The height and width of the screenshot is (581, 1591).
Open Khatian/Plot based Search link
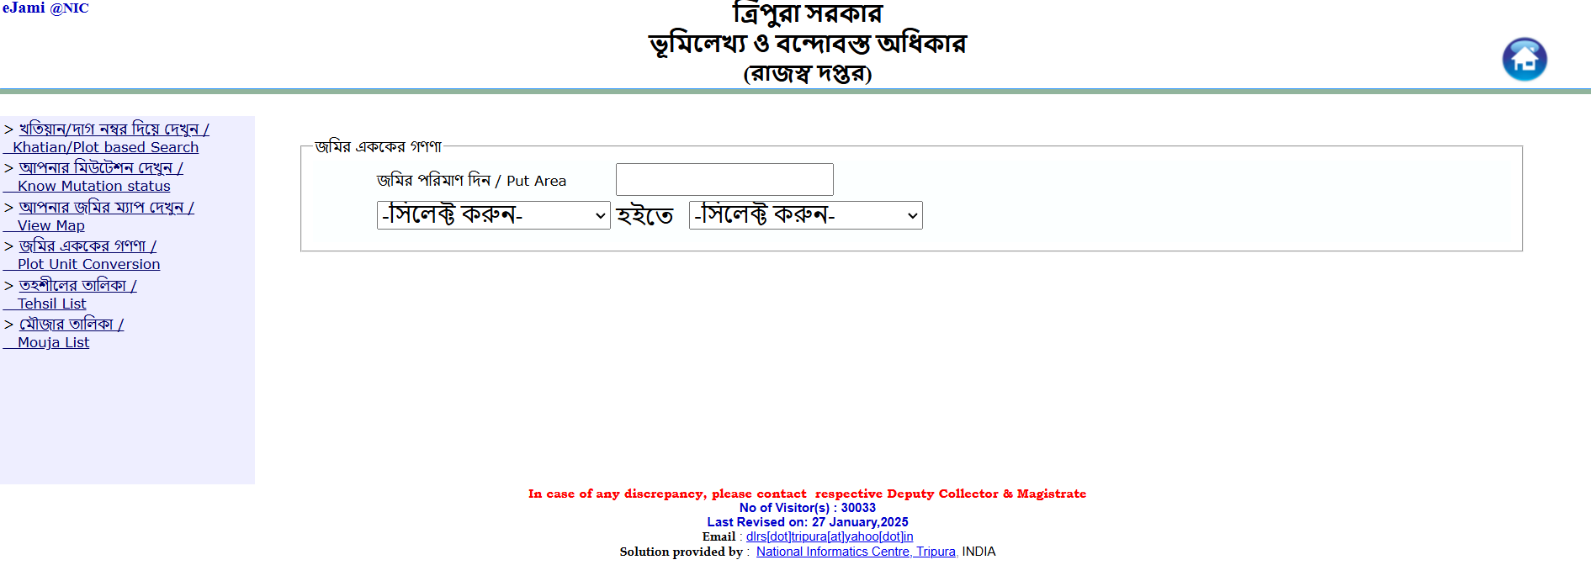(106, 139)
